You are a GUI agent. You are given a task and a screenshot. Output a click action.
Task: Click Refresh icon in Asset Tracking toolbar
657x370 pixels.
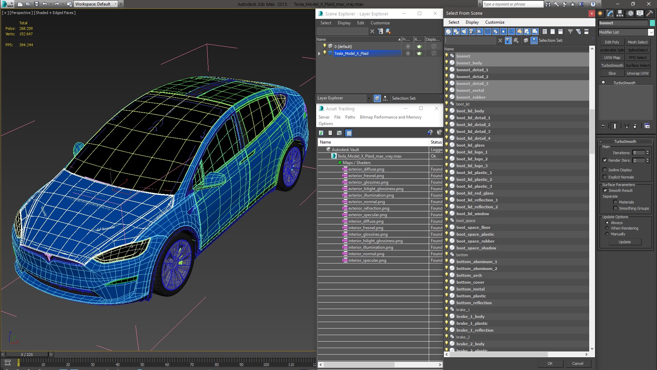pyautogui.click(x=321, y=133)
